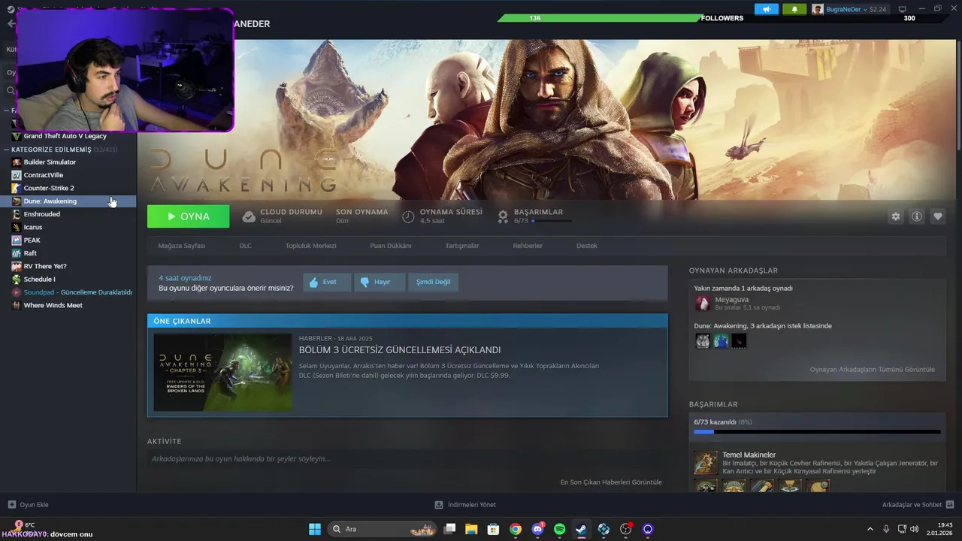Screen dimensions: 962x541
Task: Select ContractVille in the library list
Action: (44, 175)
